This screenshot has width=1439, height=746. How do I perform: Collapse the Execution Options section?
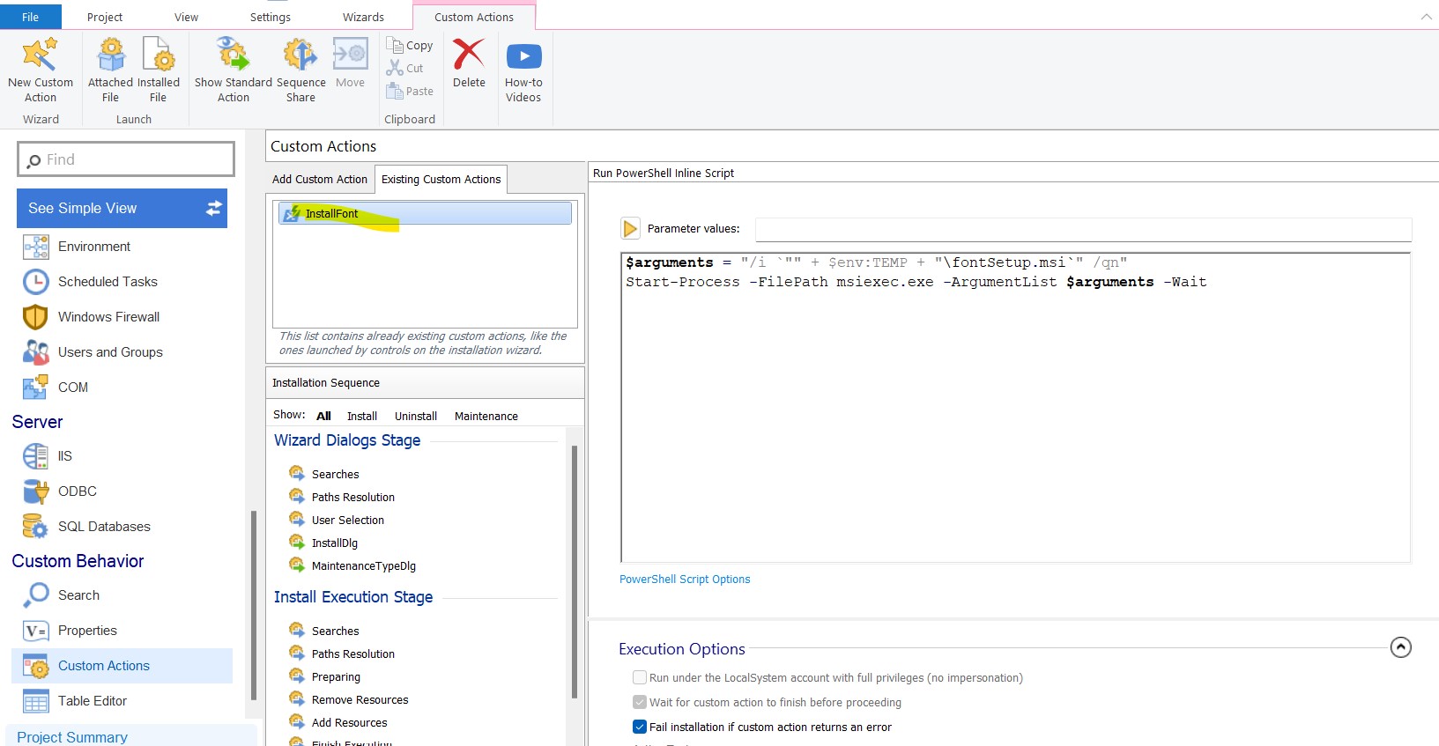click(1400, 648)
